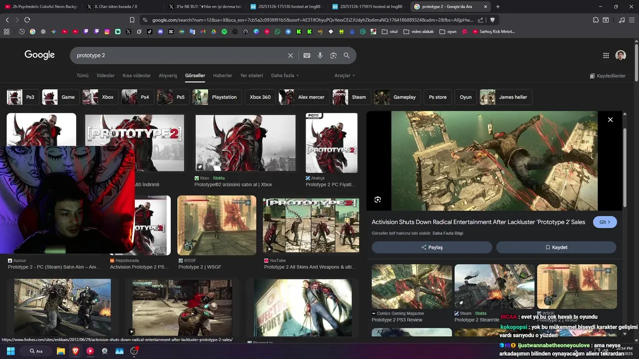The width and height of the screenshot is (639, 359).
Task: Click the 'Kaydet' save button
Action: [556, 247]
